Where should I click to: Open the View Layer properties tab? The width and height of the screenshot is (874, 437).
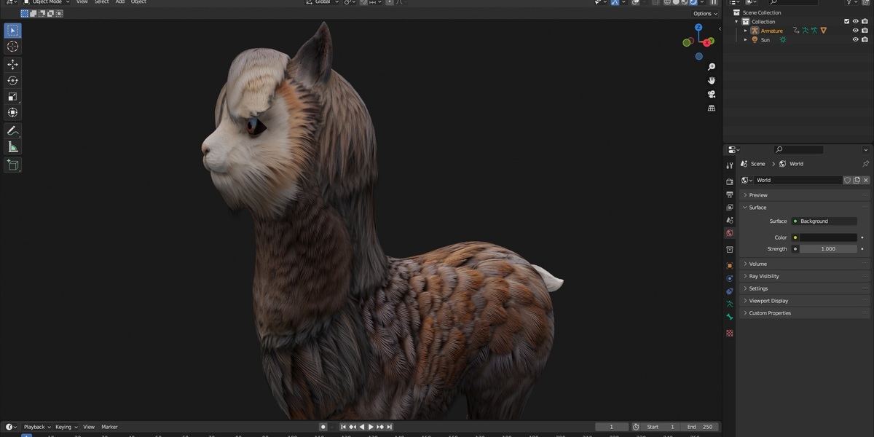(730, 208)
